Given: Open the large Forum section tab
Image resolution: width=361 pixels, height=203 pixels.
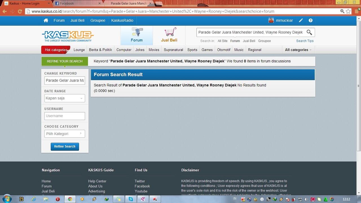Looking at the screenshot, I should pyautogui.click(x=137, y=35).
